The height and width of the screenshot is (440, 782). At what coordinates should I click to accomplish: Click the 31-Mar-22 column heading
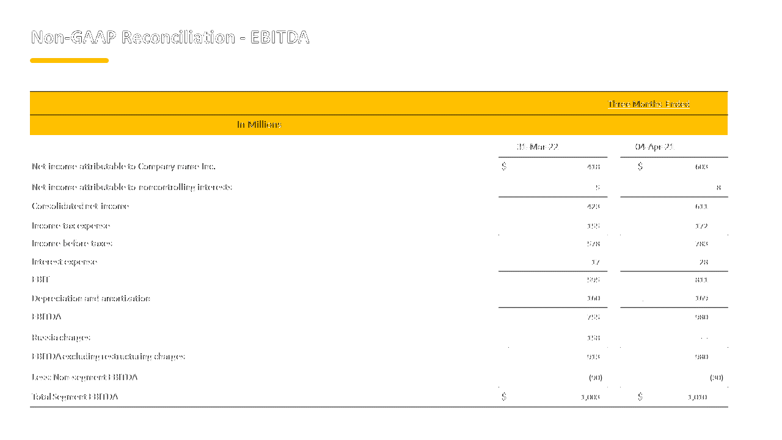pos(537,147)
